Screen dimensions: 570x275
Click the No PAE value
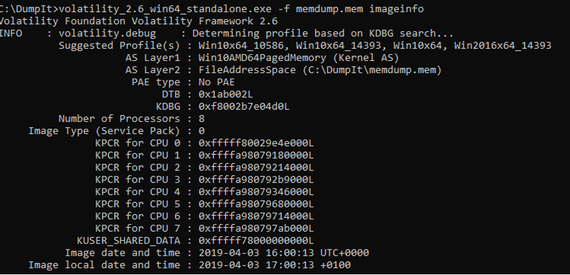click(x=217, y=82)
